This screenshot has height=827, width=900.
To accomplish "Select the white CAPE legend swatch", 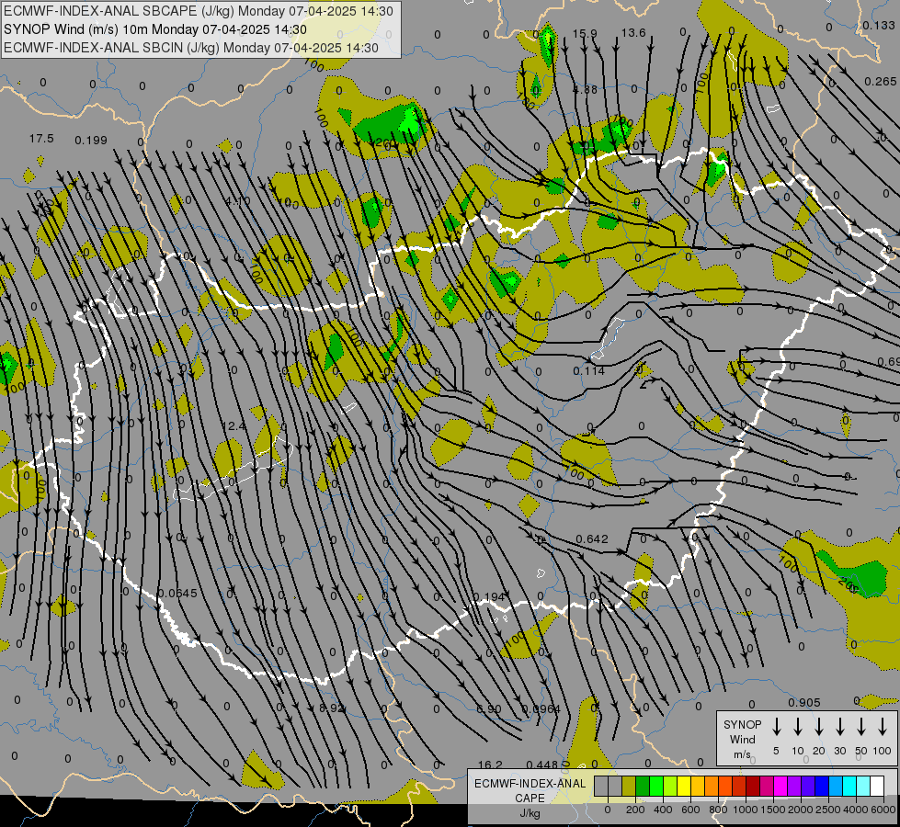I will tap(876, 787).
